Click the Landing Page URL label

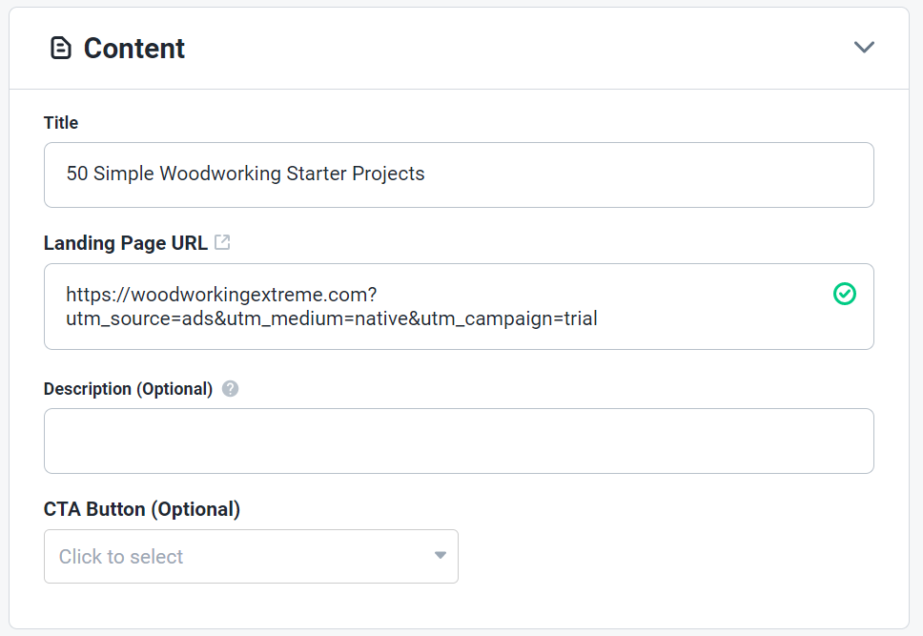[126, 243]
